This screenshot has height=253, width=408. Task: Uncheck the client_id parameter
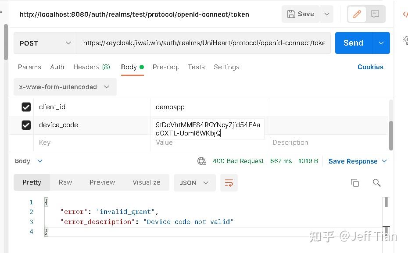pyautogui.click(x=26, y=107)
